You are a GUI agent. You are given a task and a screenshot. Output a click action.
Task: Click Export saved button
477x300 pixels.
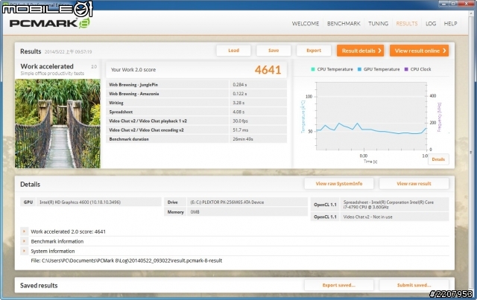339,285
